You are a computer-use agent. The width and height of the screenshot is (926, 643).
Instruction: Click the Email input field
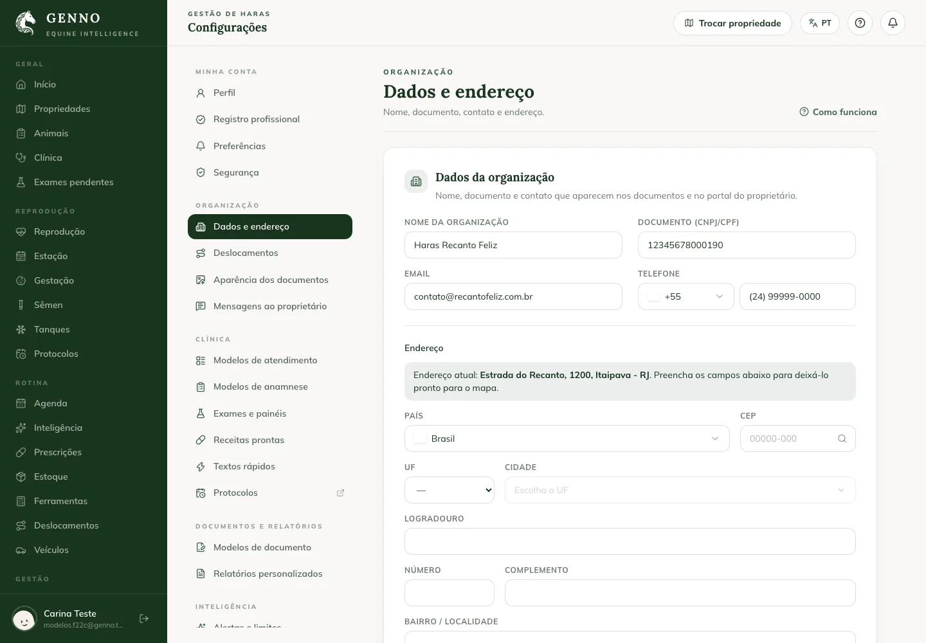click(x=513, y=296)
